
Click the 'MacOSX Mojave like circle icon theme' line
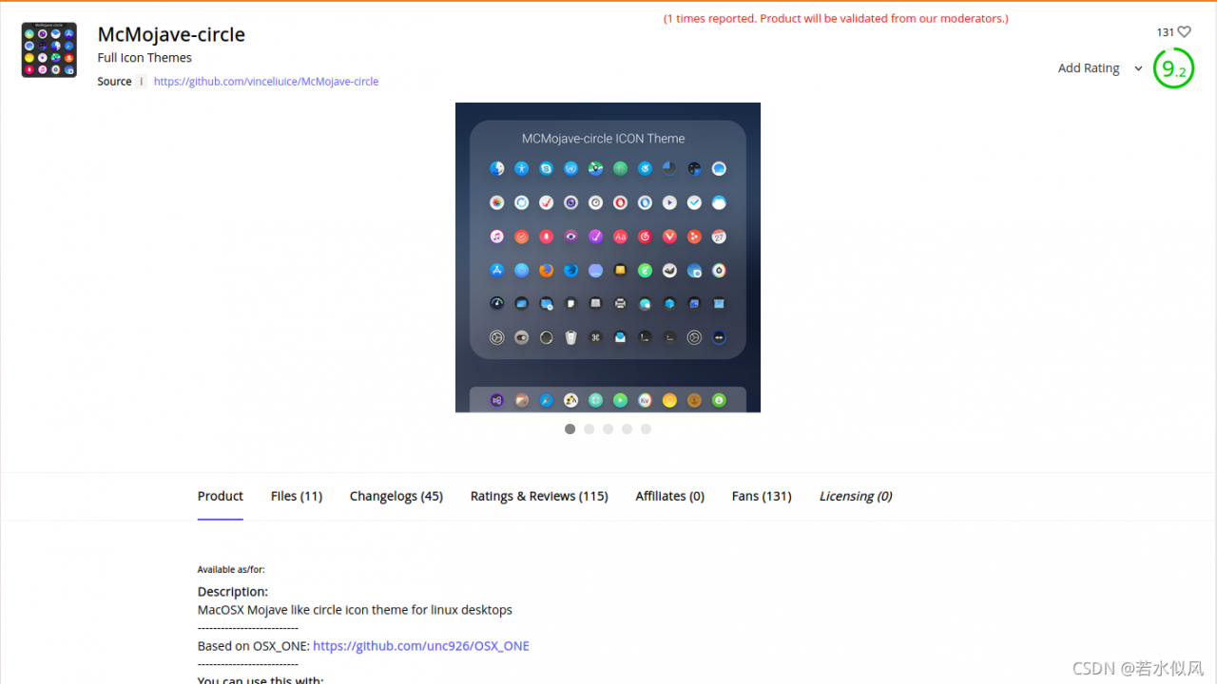(x=355, y=610)
